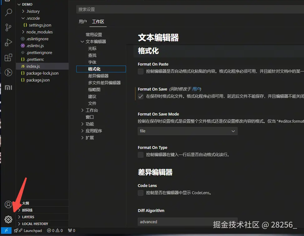Select 格式化 in settings tree

coord(101,69)
